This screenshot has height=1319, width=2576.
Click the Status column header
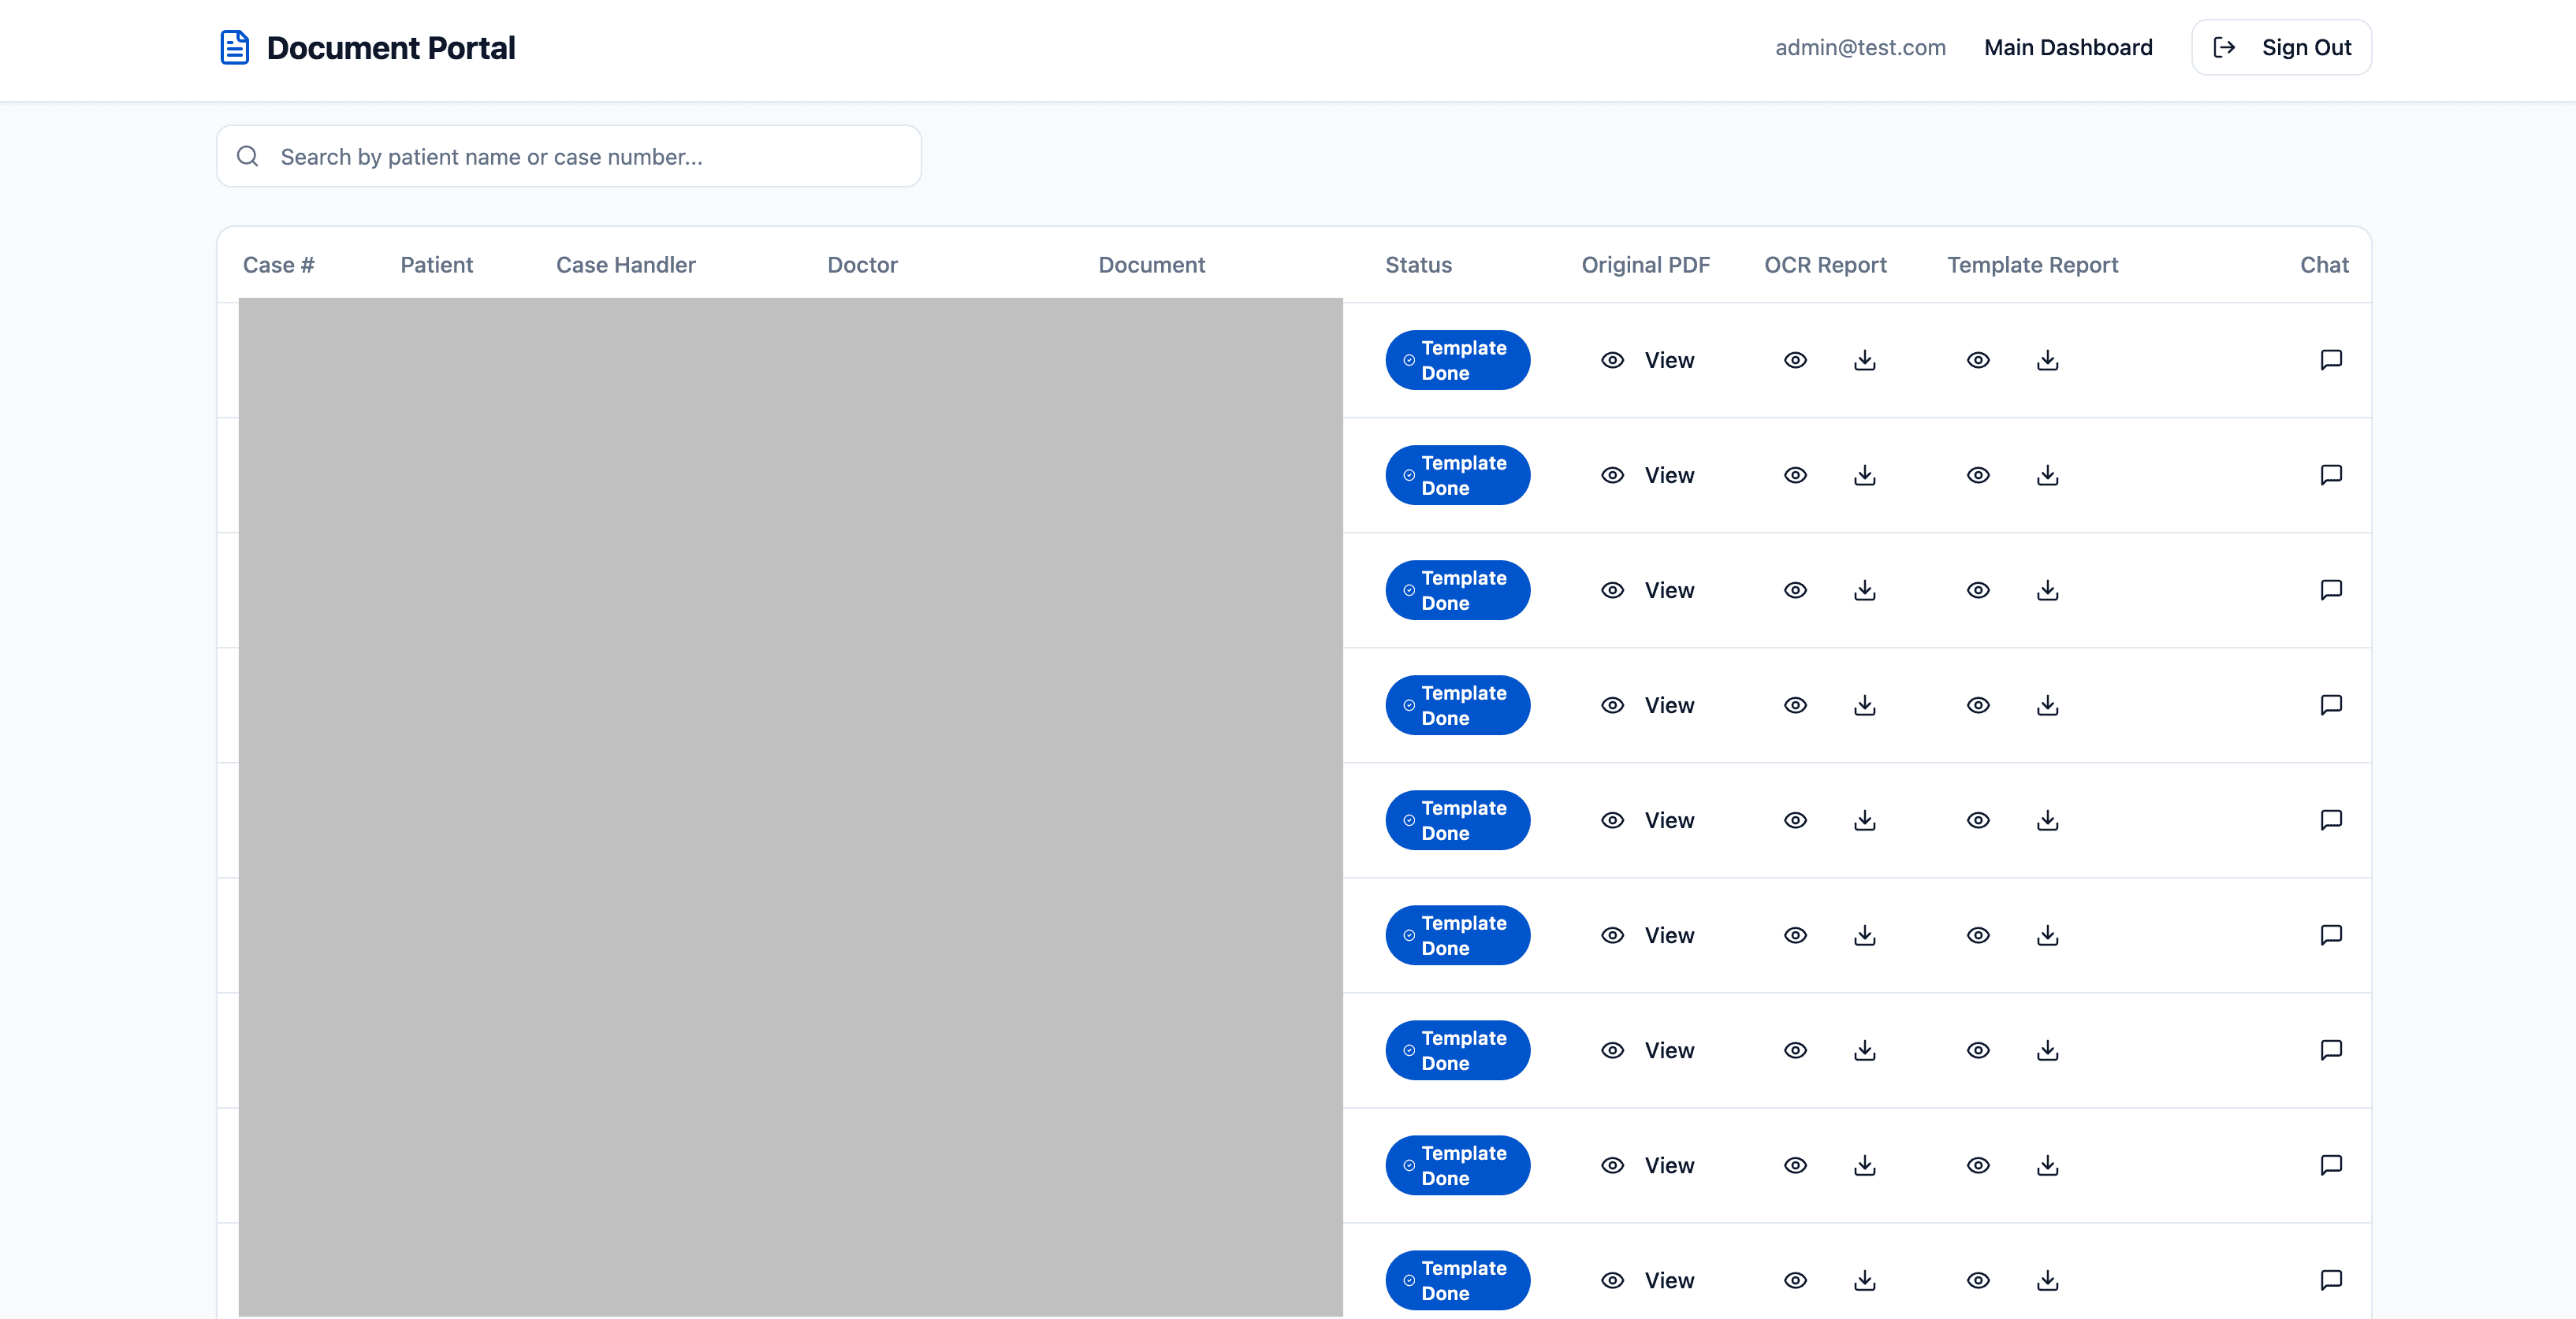coord(1418,265)
